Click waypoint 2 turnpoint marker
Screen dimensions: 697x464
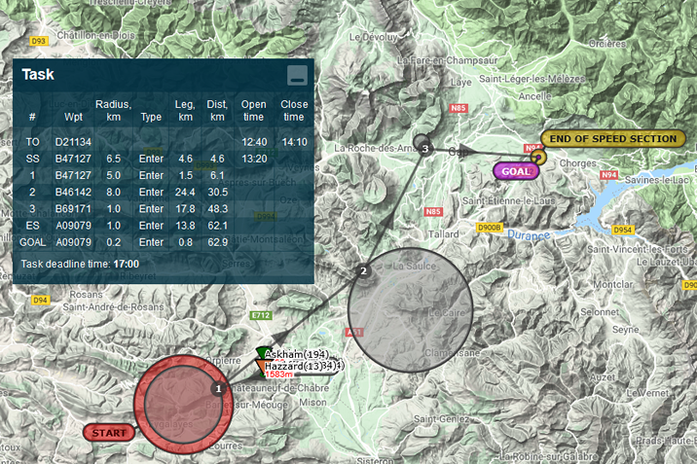[x=363, y=270]
